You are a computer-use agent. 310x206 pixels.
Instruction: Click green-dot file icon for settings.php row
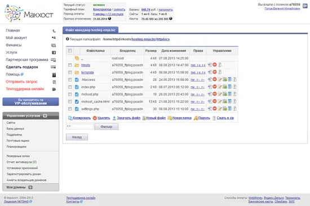(224, 109)
